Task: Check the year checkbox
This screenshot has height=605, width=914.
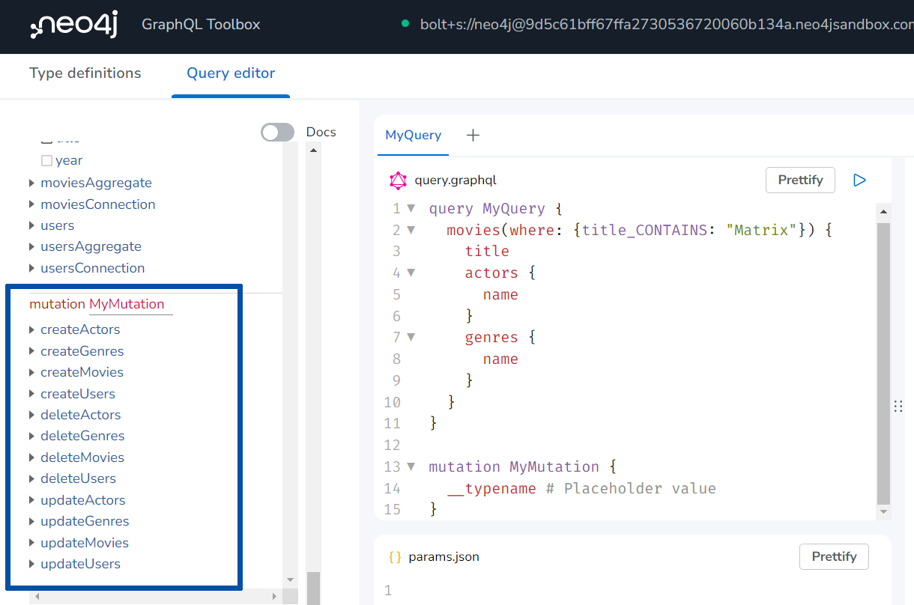Action: point(46,160)
